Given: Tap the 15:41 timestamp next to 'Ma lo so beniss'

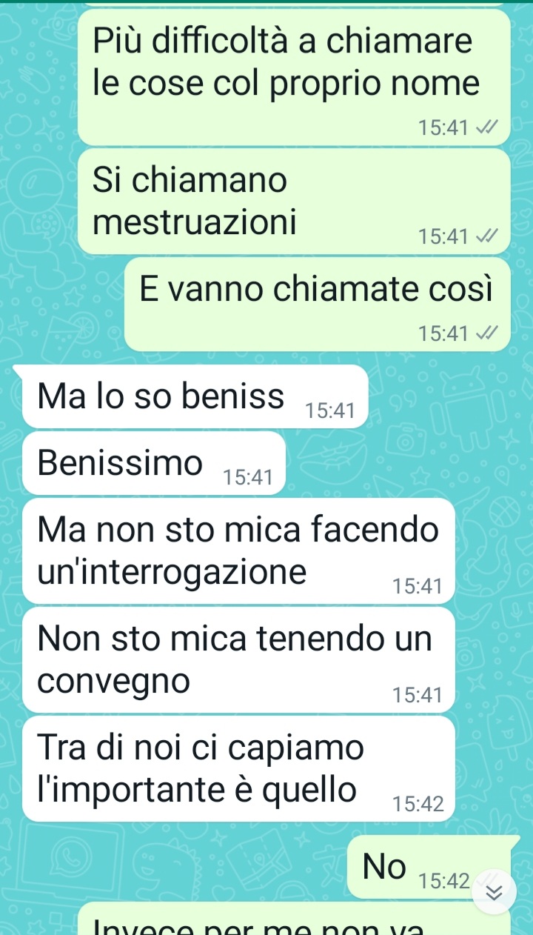Looking at the screenshot, I should [x=331, y=410].
